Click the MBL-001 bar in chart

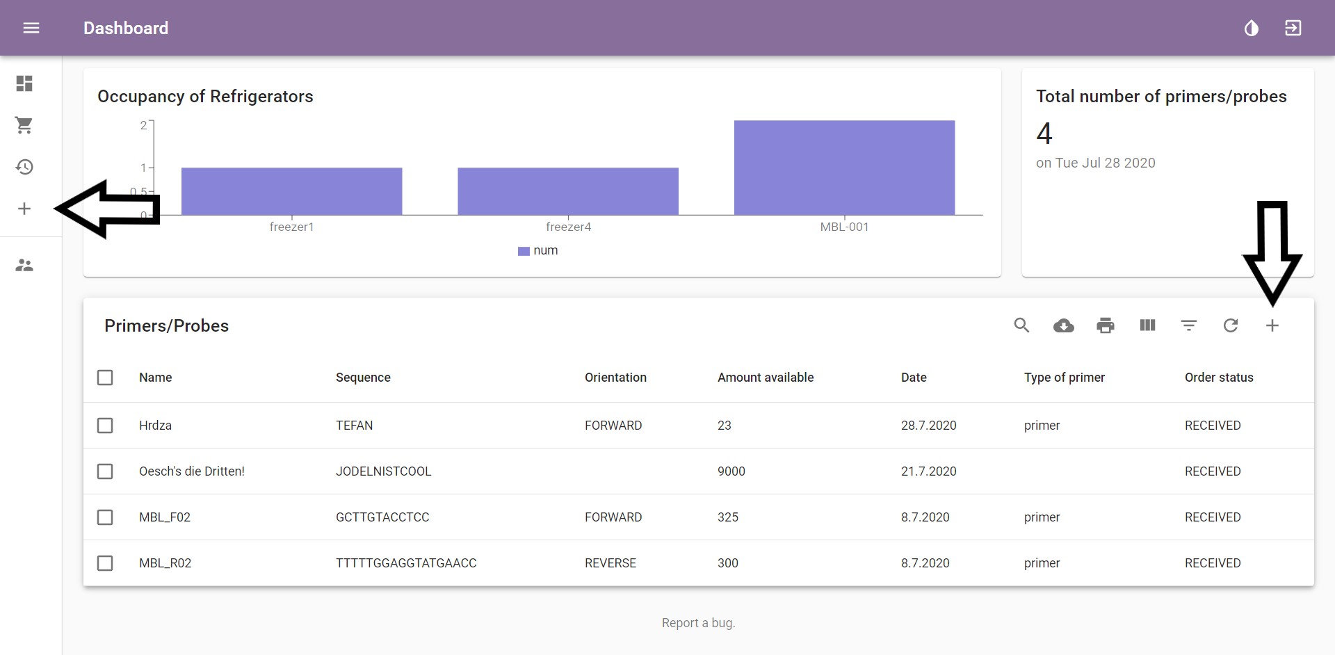click(844, 168)
